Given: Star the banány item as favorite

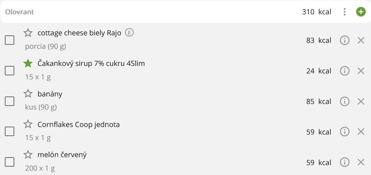Looking at the screenshot, I should tap(28, 94).
